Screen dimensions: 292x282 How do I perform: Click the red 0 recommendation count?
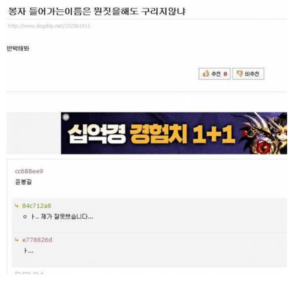pyautogui.click(x=225, y=74)
